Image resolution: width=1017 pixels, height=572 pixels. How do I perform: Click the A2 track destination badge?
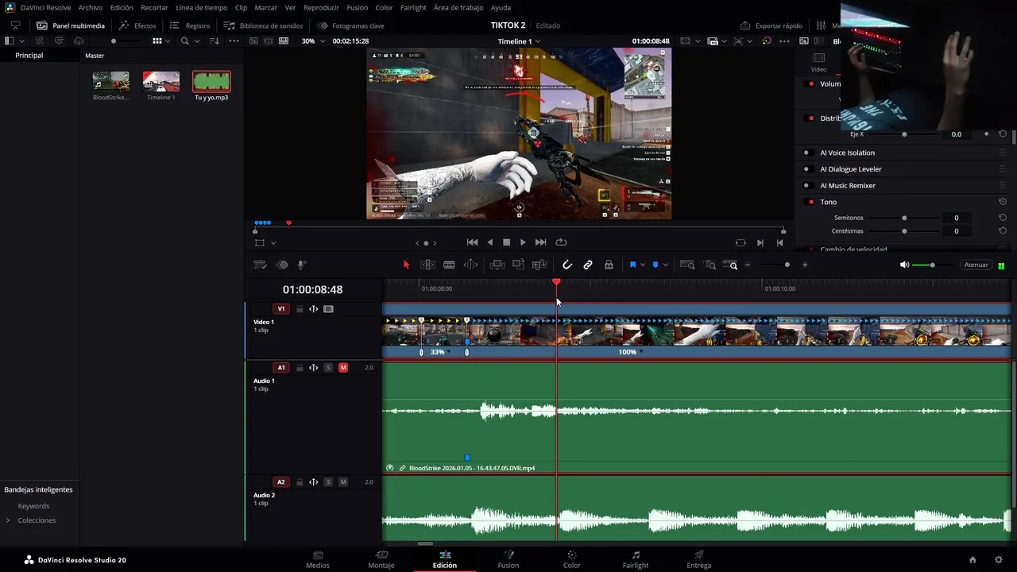280,482
